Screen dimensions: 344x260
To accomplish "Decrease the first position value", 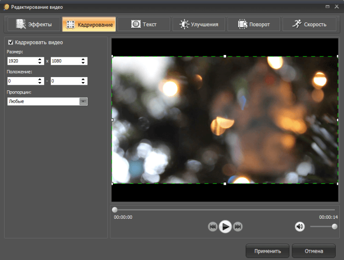I will pos(40,83).
